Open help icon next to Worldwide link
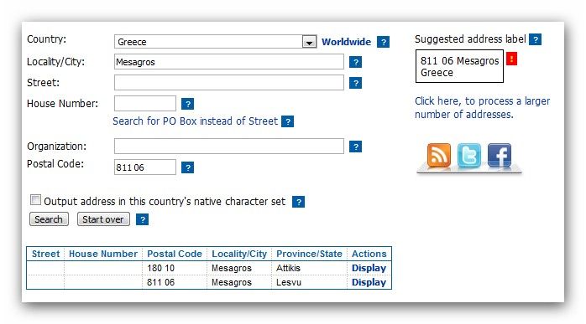Screen dimensions: 586x324 (383, 42)
